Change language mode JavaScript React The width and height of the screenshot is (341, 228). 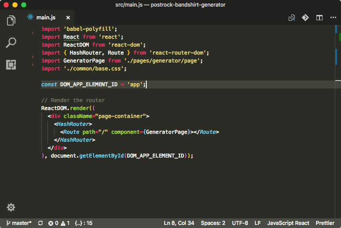[288, 223]
